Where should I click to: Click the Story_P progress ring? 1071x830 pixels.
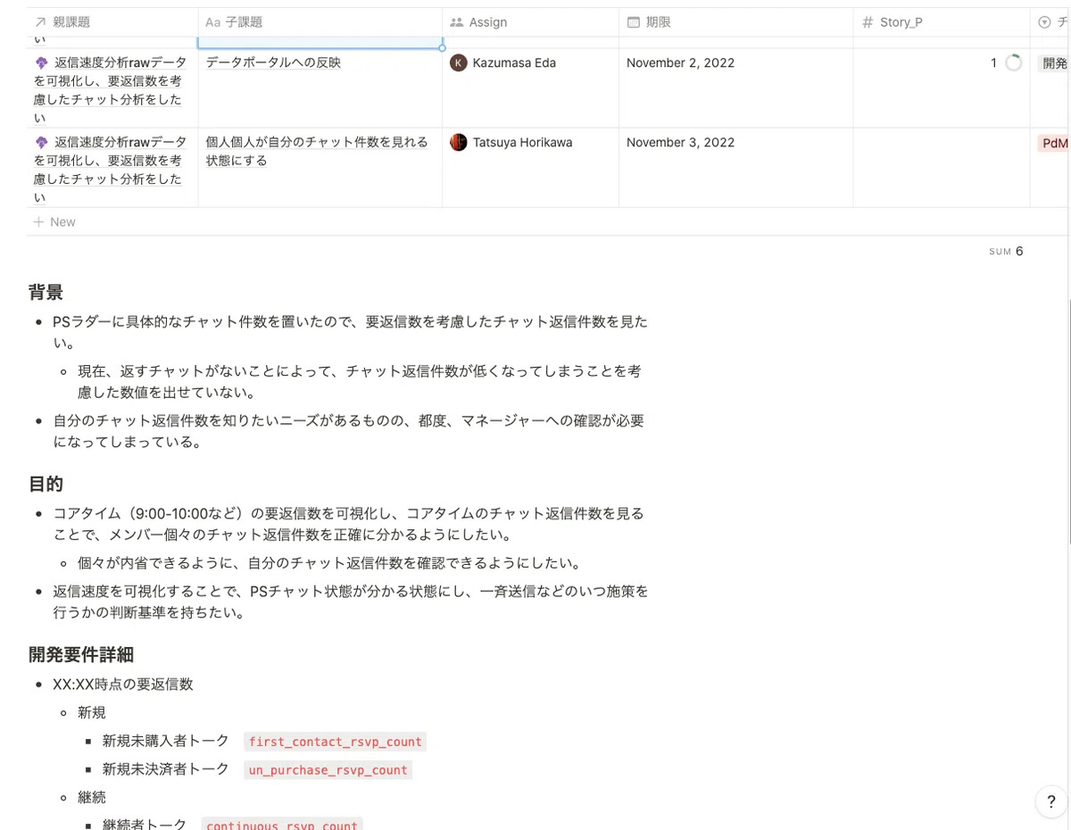pos(1013,62)
